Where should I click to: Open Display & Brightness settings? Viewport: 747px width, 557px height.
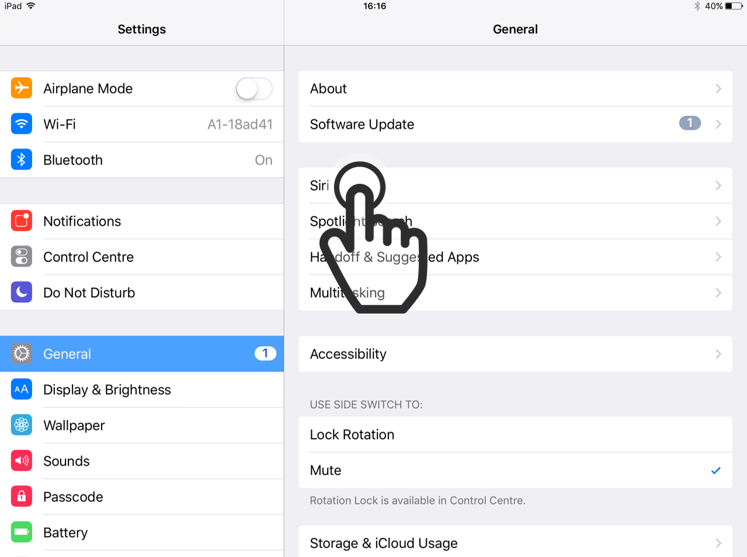[x=142, y=389]
